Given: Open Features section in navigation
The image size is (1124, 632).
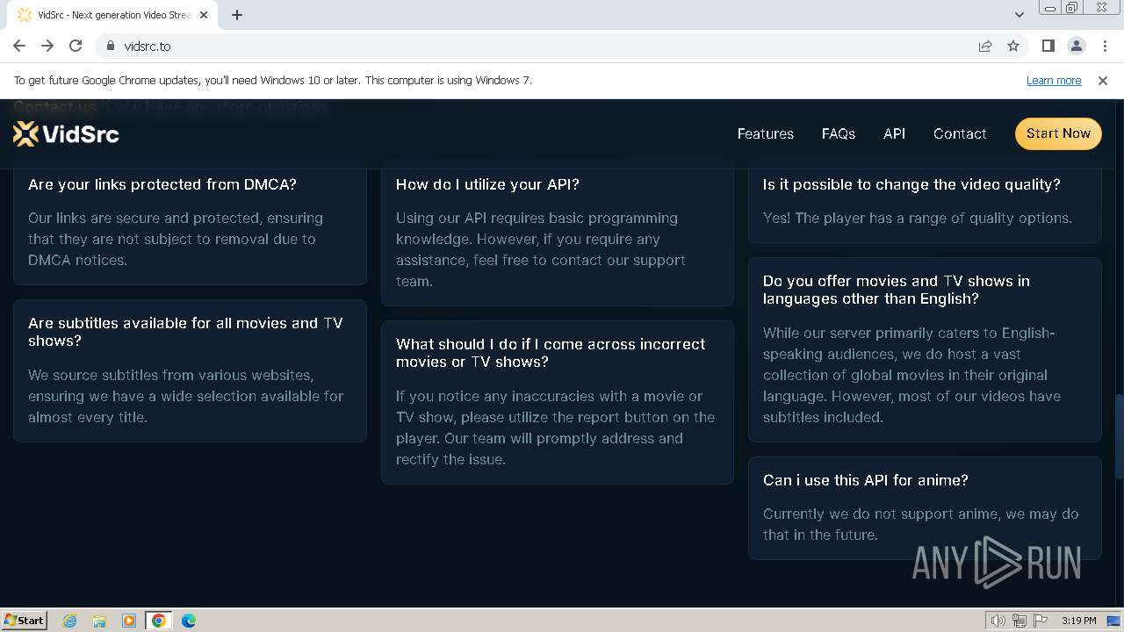Looking at the screenshot, I should 766,133.
